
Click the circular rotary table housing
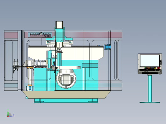[x=66, y=79]
